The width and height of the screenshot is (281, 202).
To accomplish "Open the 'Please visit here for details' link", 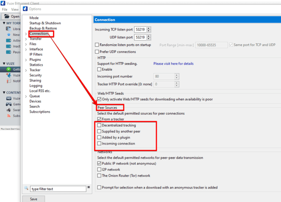I will (x=173, y=64).
